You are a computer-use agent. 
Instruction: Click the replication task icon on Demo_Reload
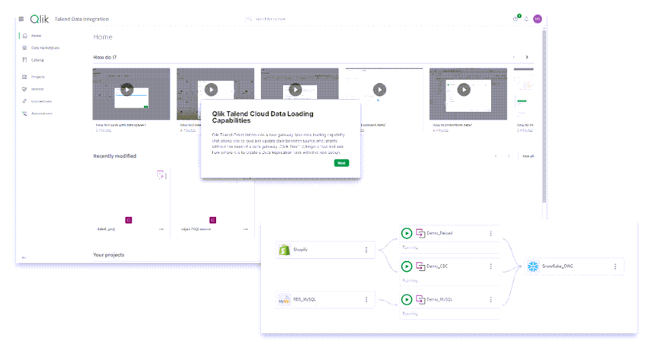[x=420, y=233]
